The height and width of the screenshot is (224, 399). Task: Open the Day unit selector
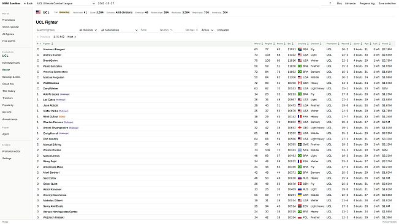339,4
